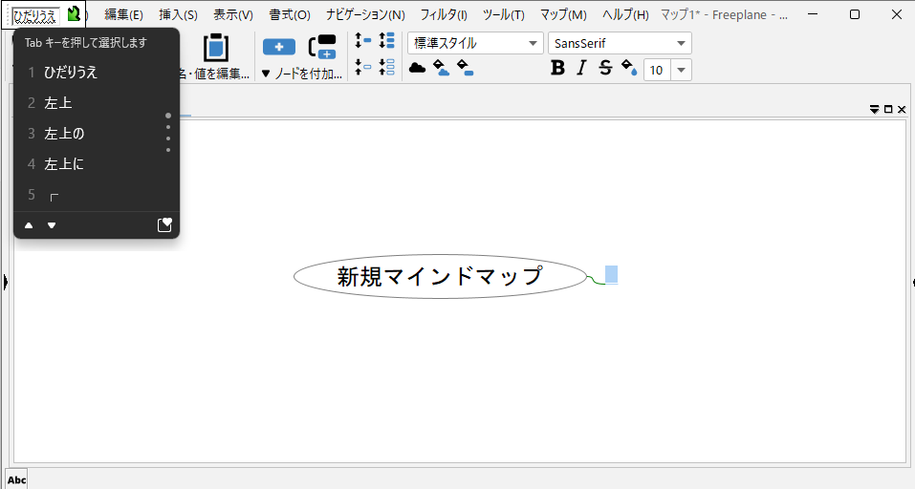915x489 pixels.
Task: Open the 書式(O) menu
Action: [290, 15]
